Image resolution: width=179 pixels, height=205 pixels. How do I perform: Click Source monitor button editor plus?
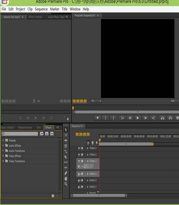click(x=68, y=119)
